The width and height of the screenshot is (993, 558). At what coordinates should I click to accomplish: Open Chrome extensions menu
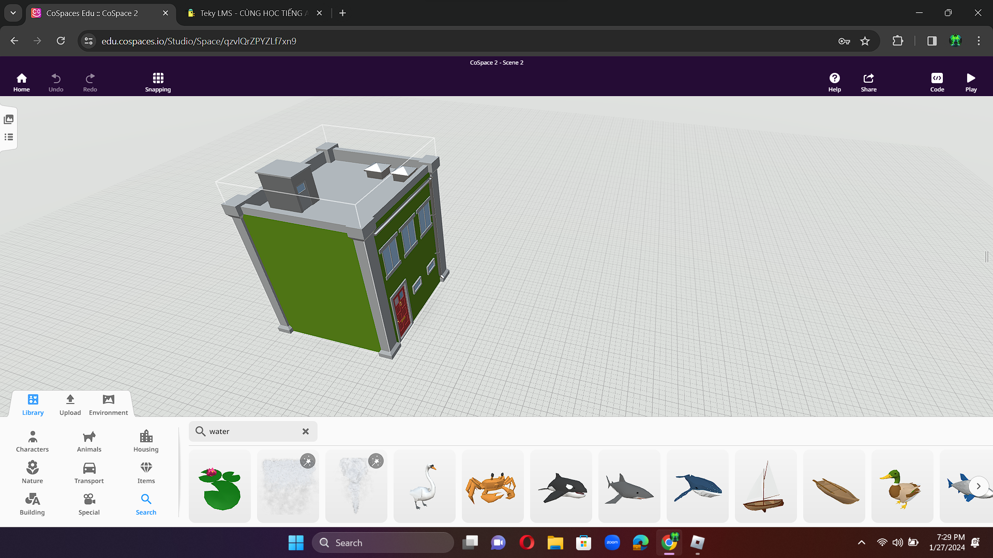(898, 41)
